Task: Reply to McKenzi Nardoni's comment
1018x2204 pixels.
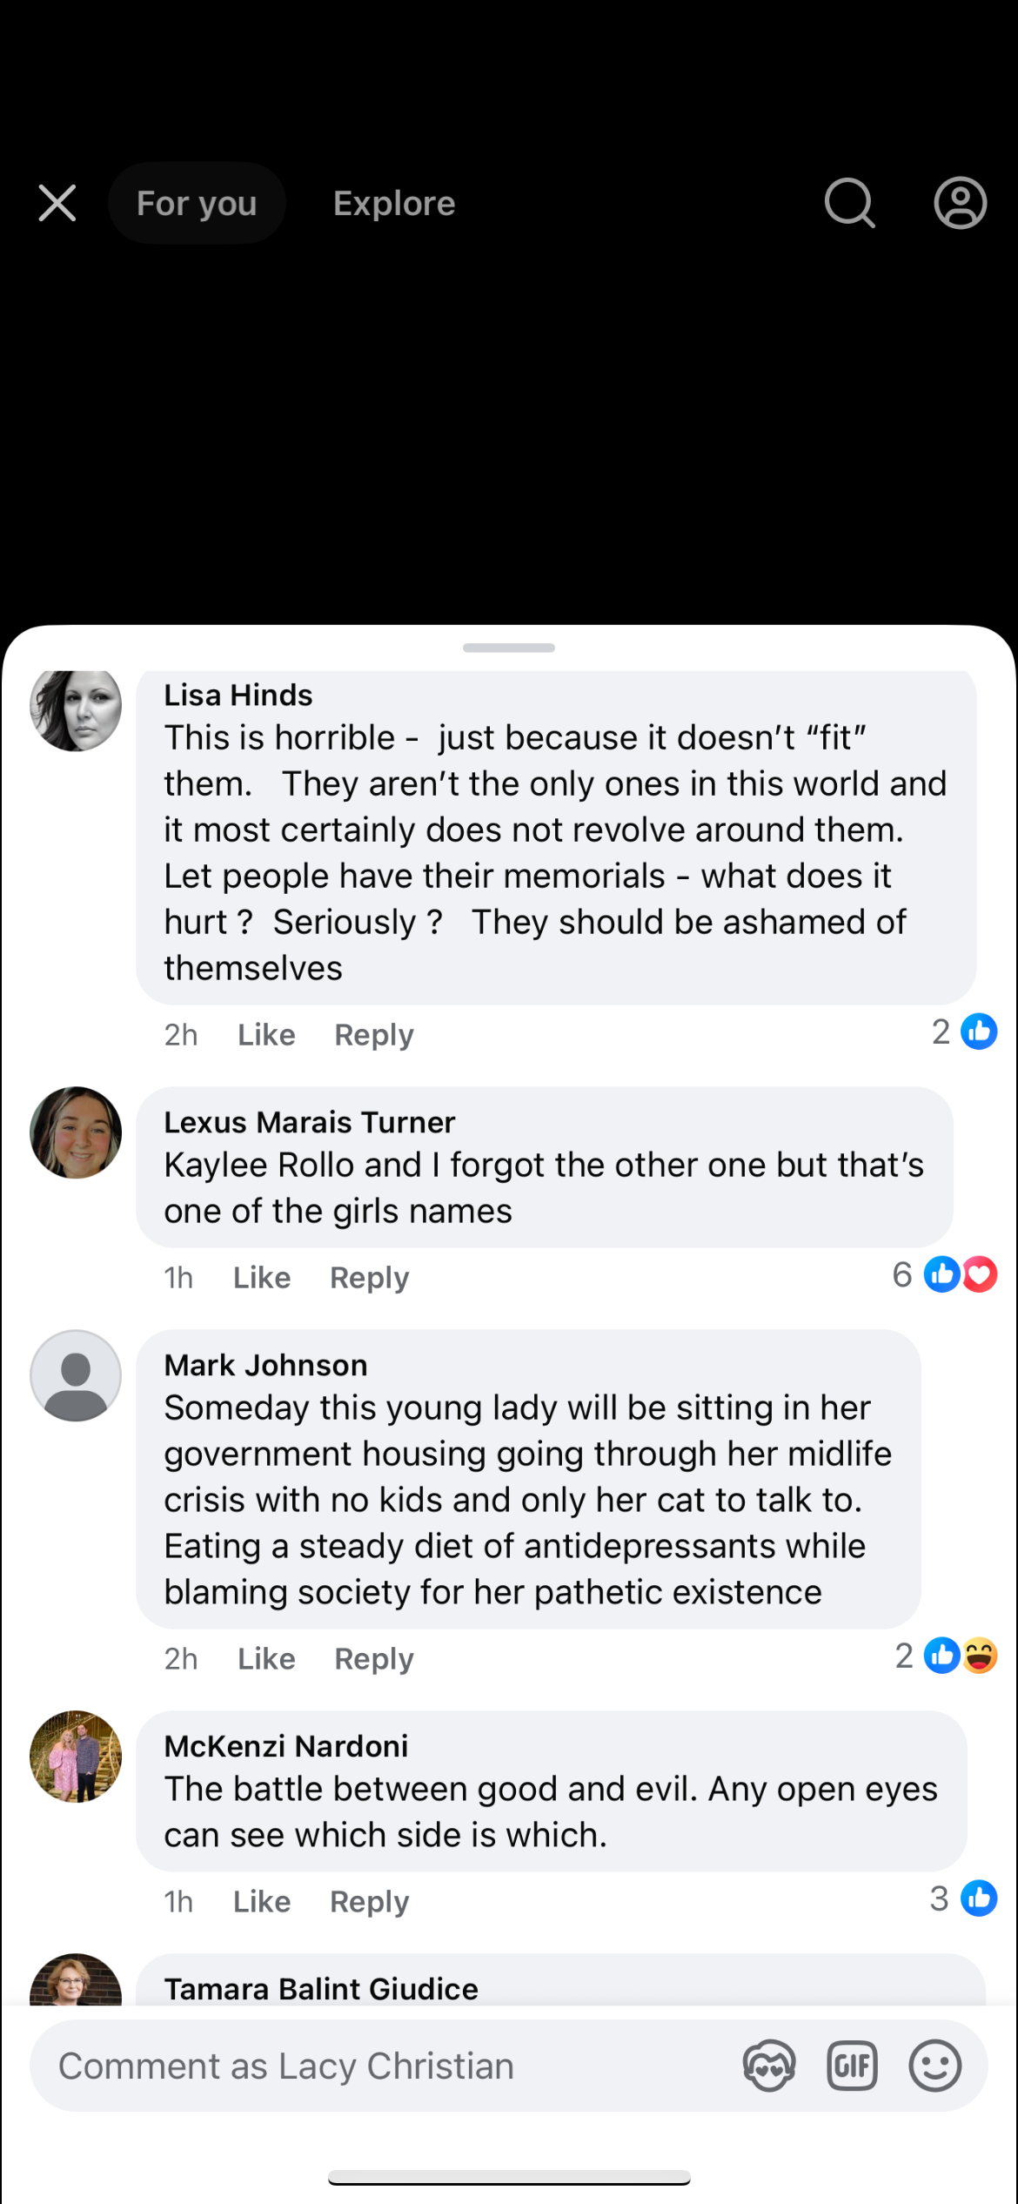Action: point(369,1902)
